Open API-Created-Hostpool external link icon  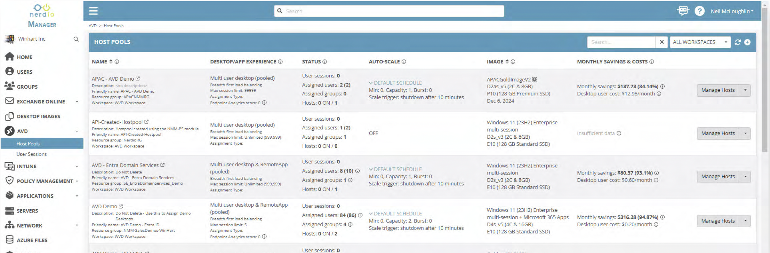(x=147, y=122)
